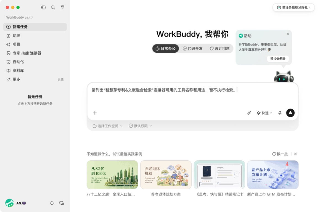Screen dimensions: 318x212
Task: Open 做任务赢积分好礼 banner
Action: (293, 7)
